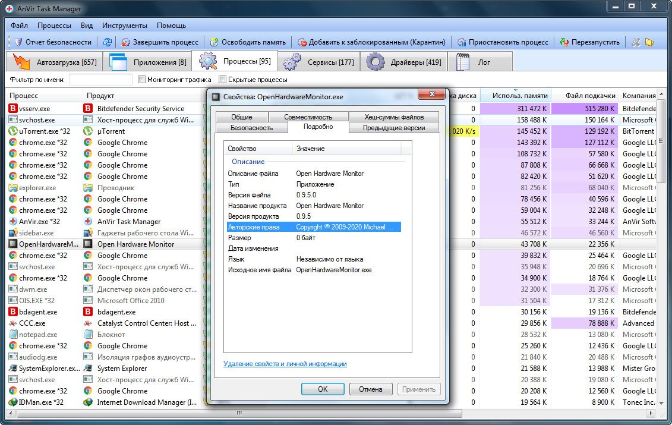Click the uTorrent.exe process icon
The width and height of the screenshot is (672, 425).
pyautogui.click(x=13, y=131)
